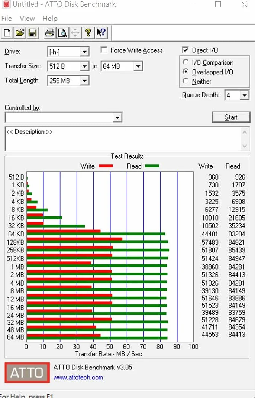This screenshot has width=255, height=398.
Task: Expand the Controlled by dropdown
Action: pyautogui.click(x=117, y=118)
